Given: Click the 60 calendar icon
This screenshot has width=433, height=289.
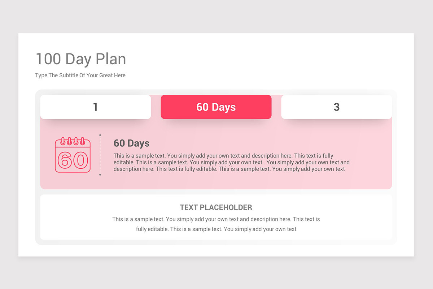Looking at the screenshot, I should [73, 155].
